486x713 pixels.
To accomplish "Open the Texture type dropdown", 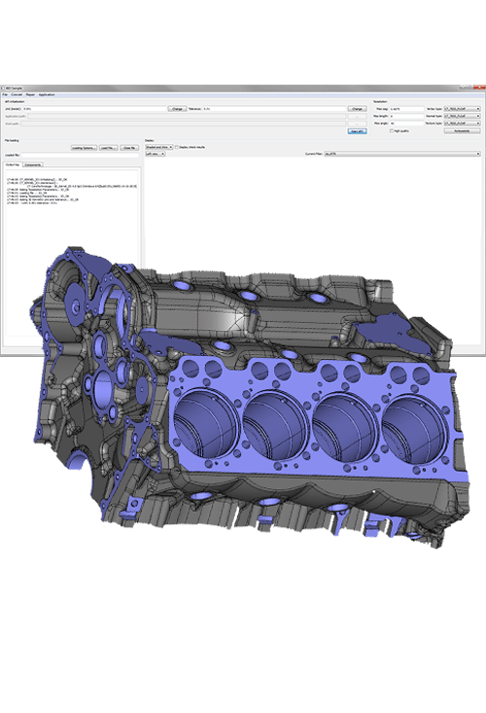I will tap(462, 124).
